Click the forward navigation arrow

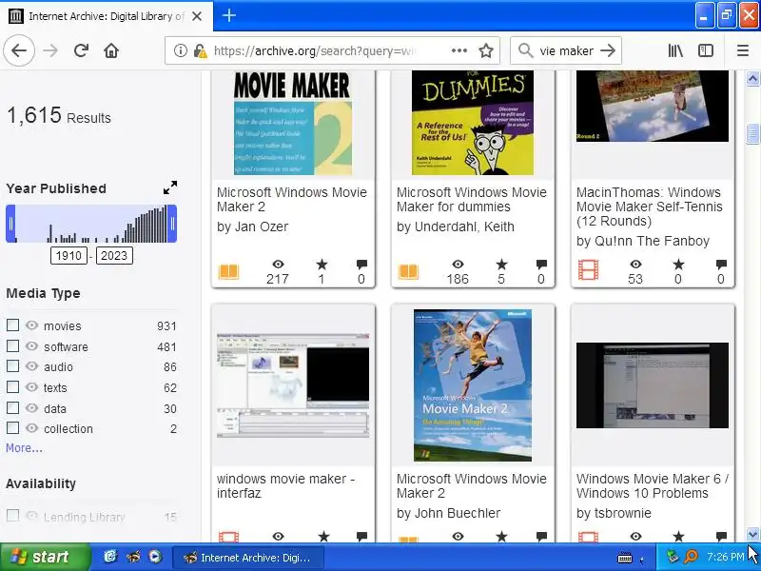(50, 50)
